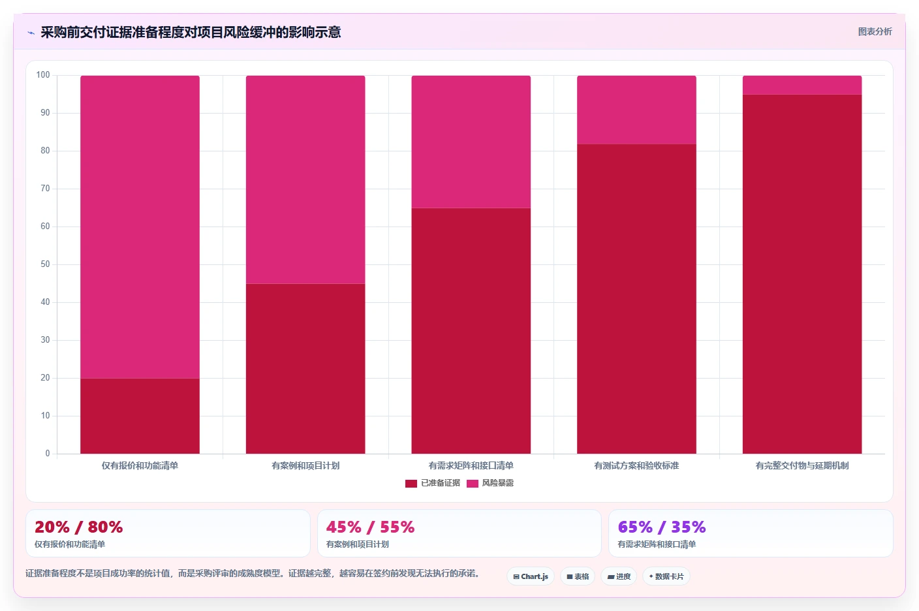
Task: Open the 20% / 80% stat card
Action: pos(168,533)
